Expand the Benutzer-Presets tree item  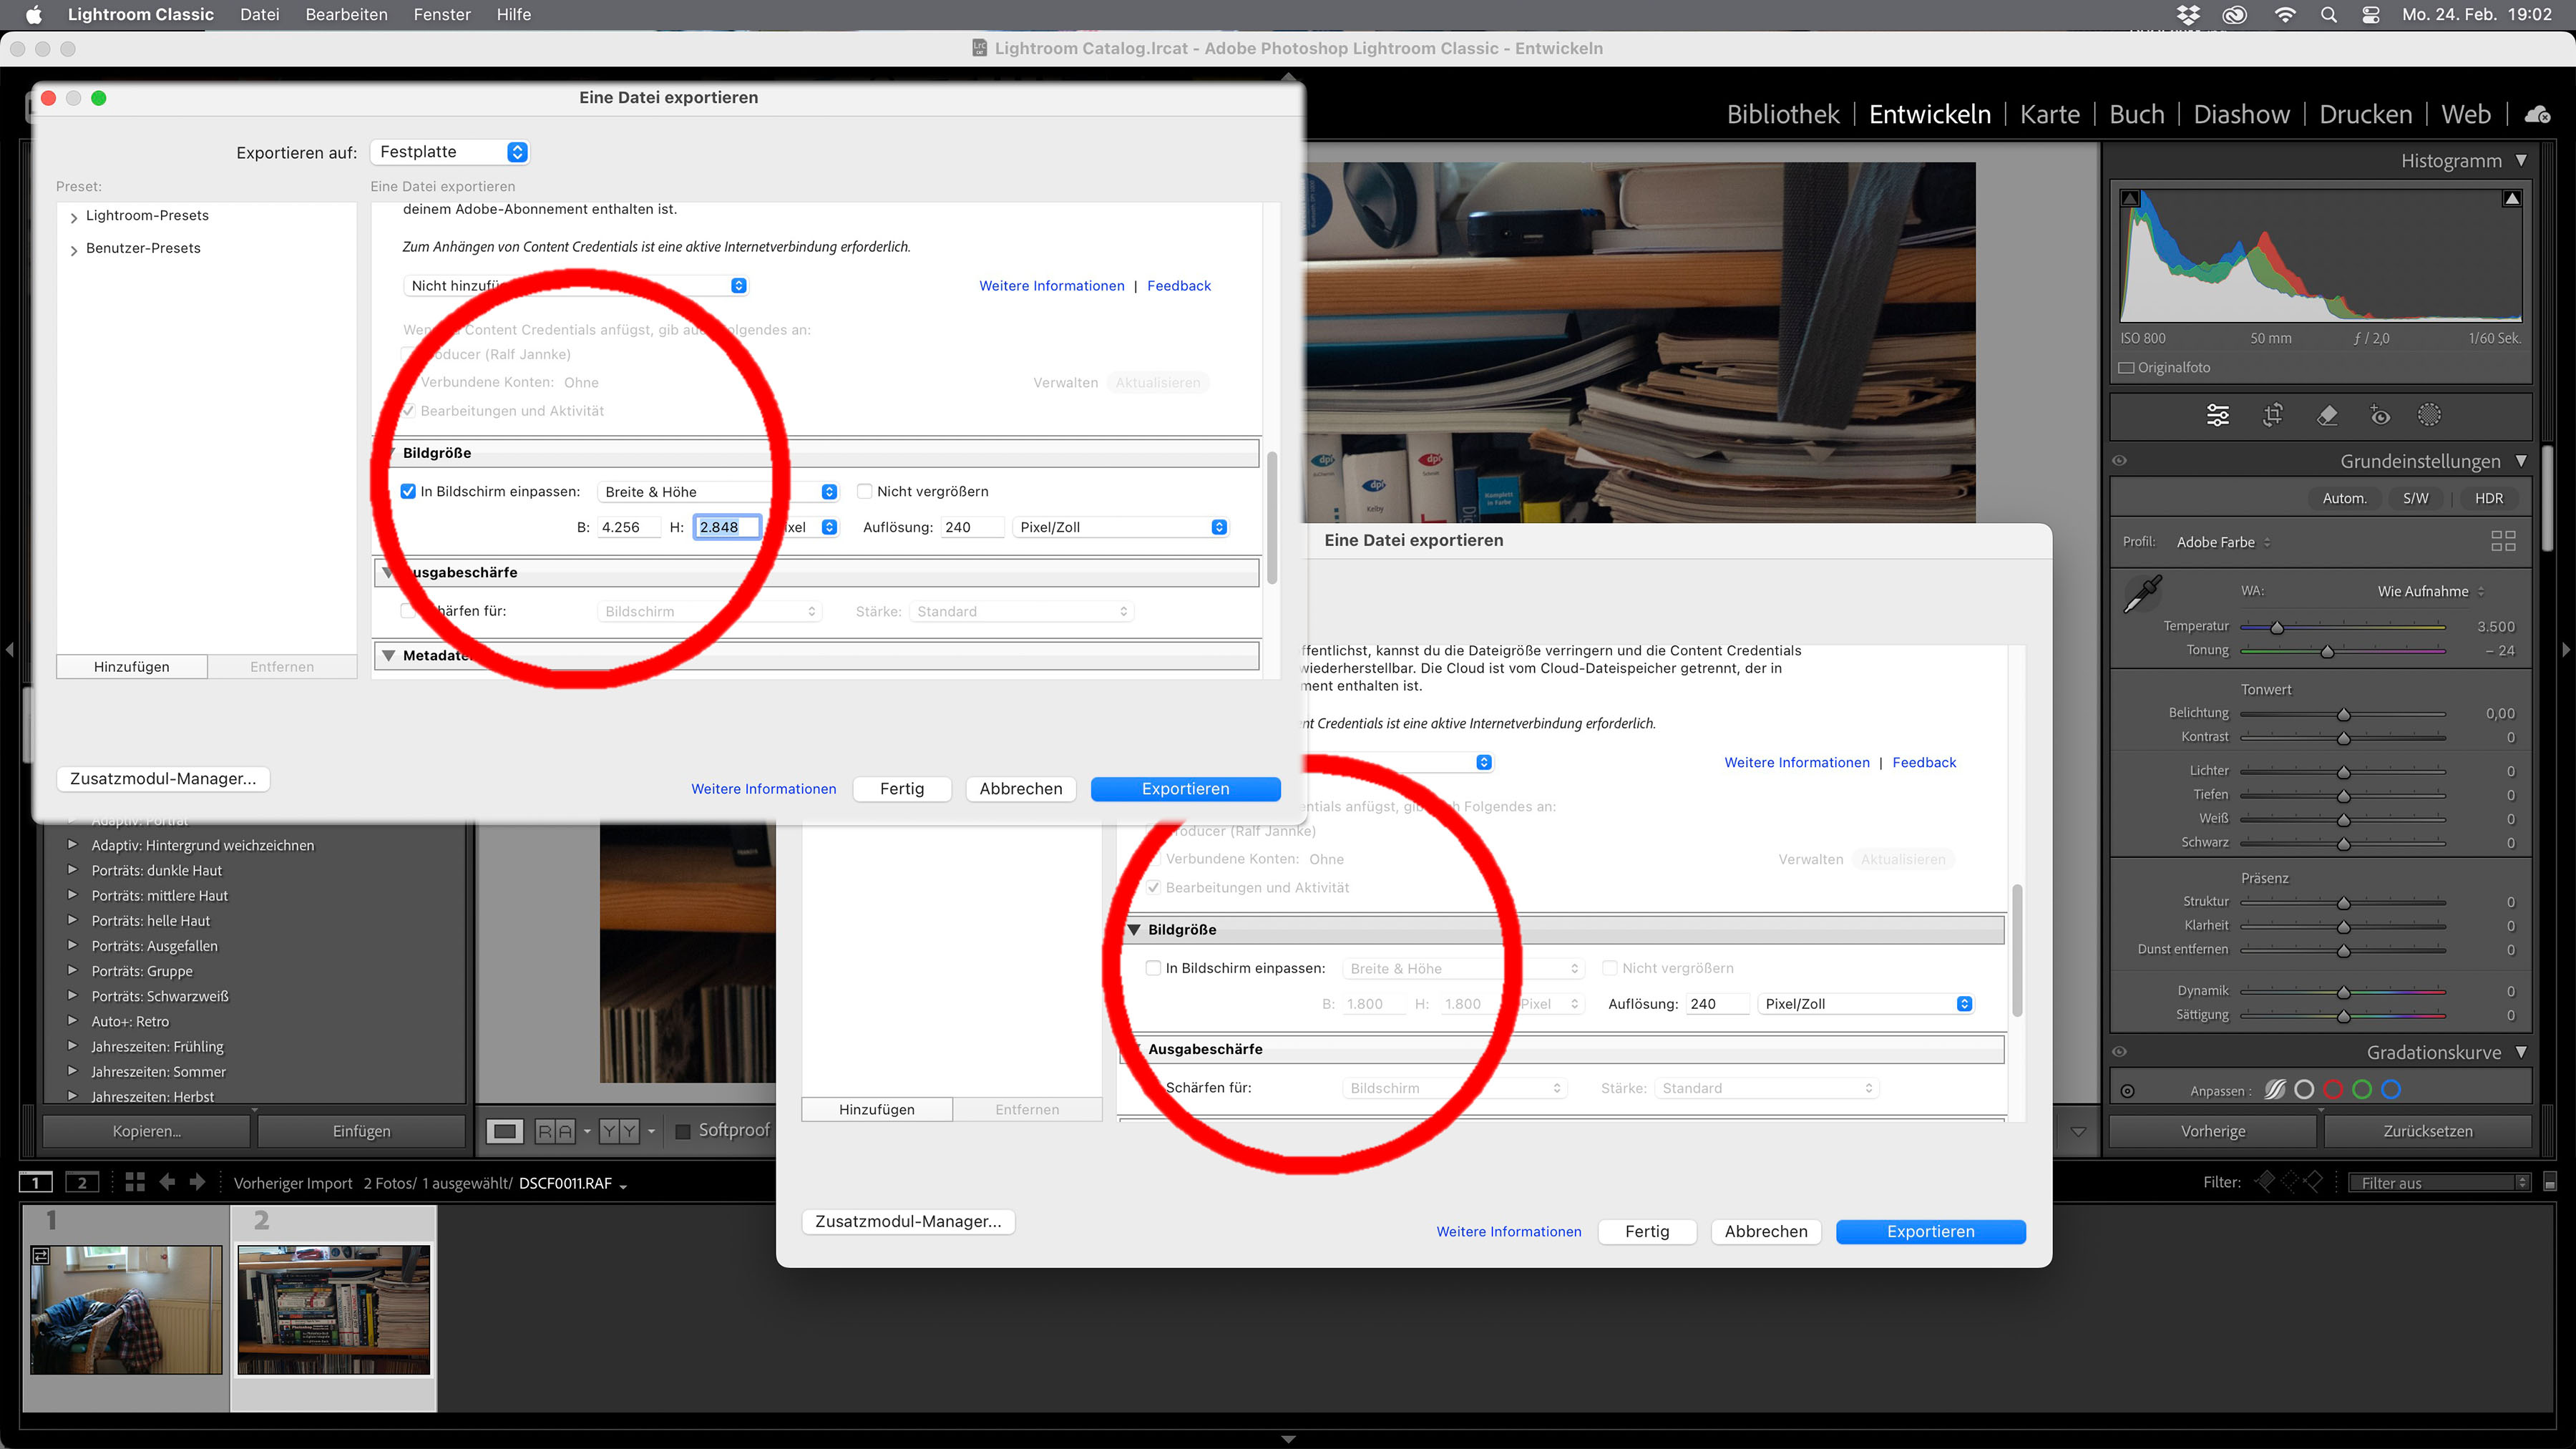click(x=74, y=250)
